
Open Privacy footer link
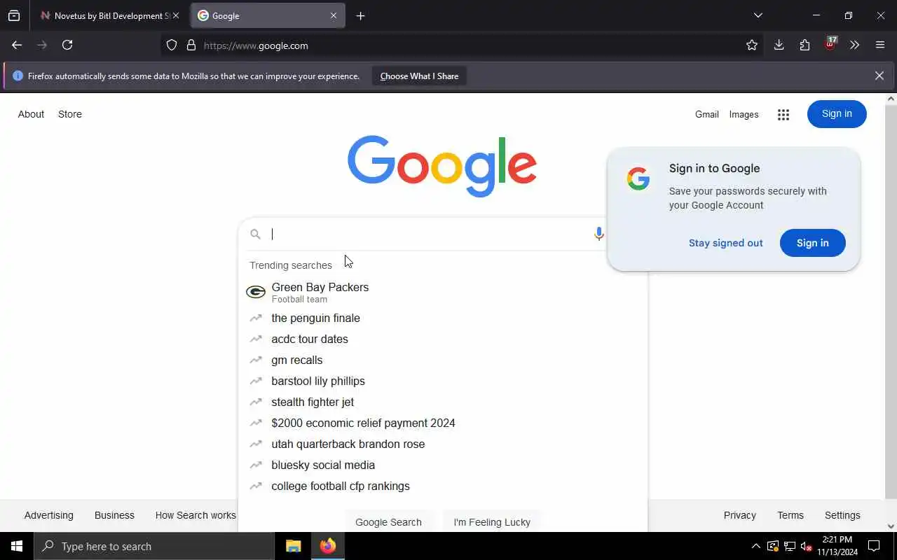click(739, 515)
